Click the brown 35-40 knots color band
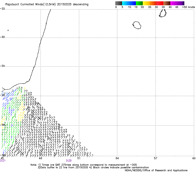Image resolution: width=196 pixels, height=172 pixels. (x=167, y=3)
